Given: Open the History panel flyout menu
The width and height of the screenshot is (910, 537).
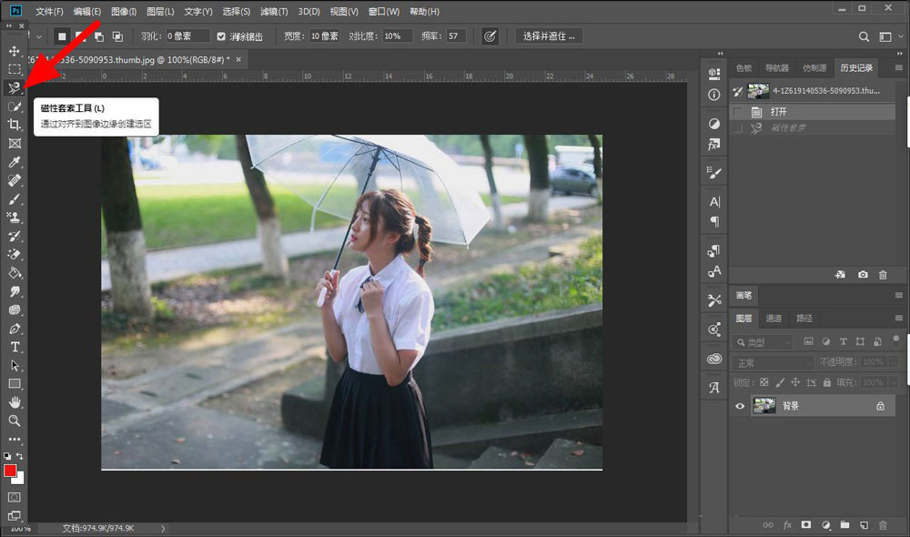Looking at the screenshot, I should (x=899, y=67).
